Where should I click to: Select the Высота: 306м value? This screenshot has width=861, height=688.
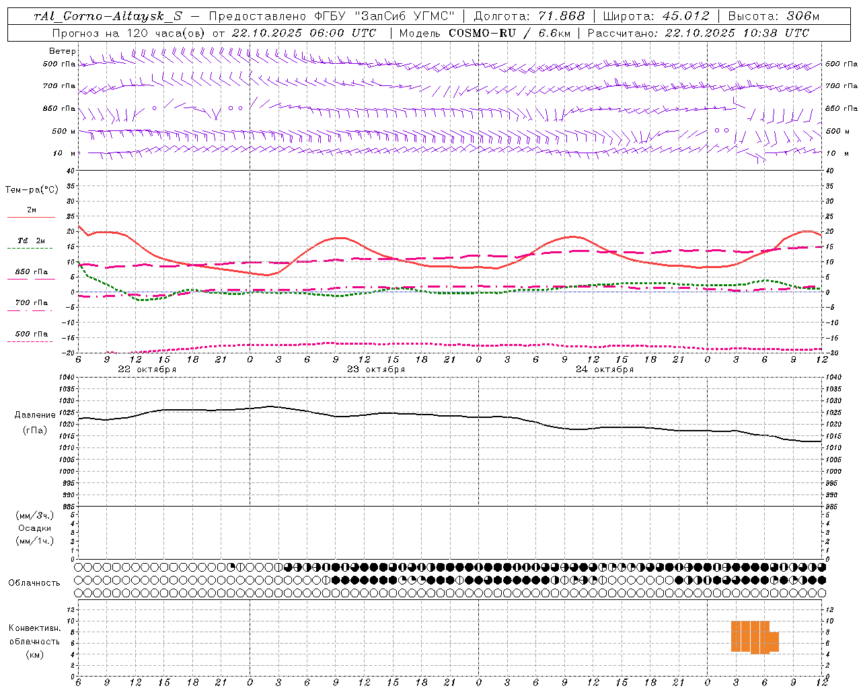click(774, 17)
